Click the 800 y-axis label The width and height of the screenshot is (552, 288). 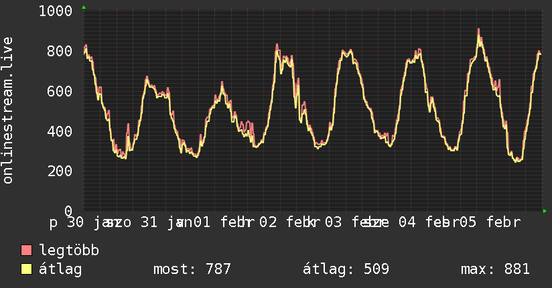pyautogui.click(x=60, y=51)
